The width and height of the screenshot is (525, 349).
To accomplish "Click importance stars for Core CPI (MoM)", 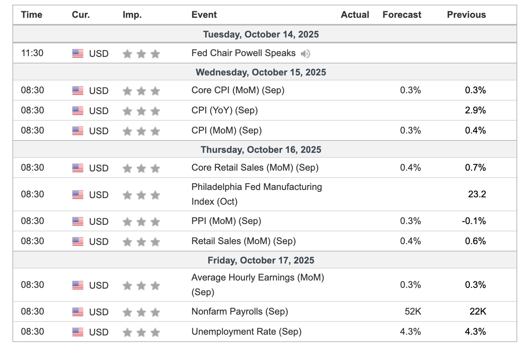I will click(x=141, y=91).
